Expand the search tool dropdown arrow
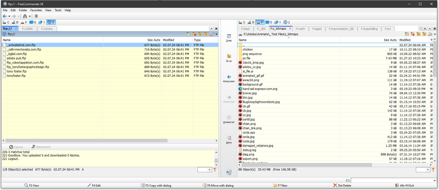 29,16
